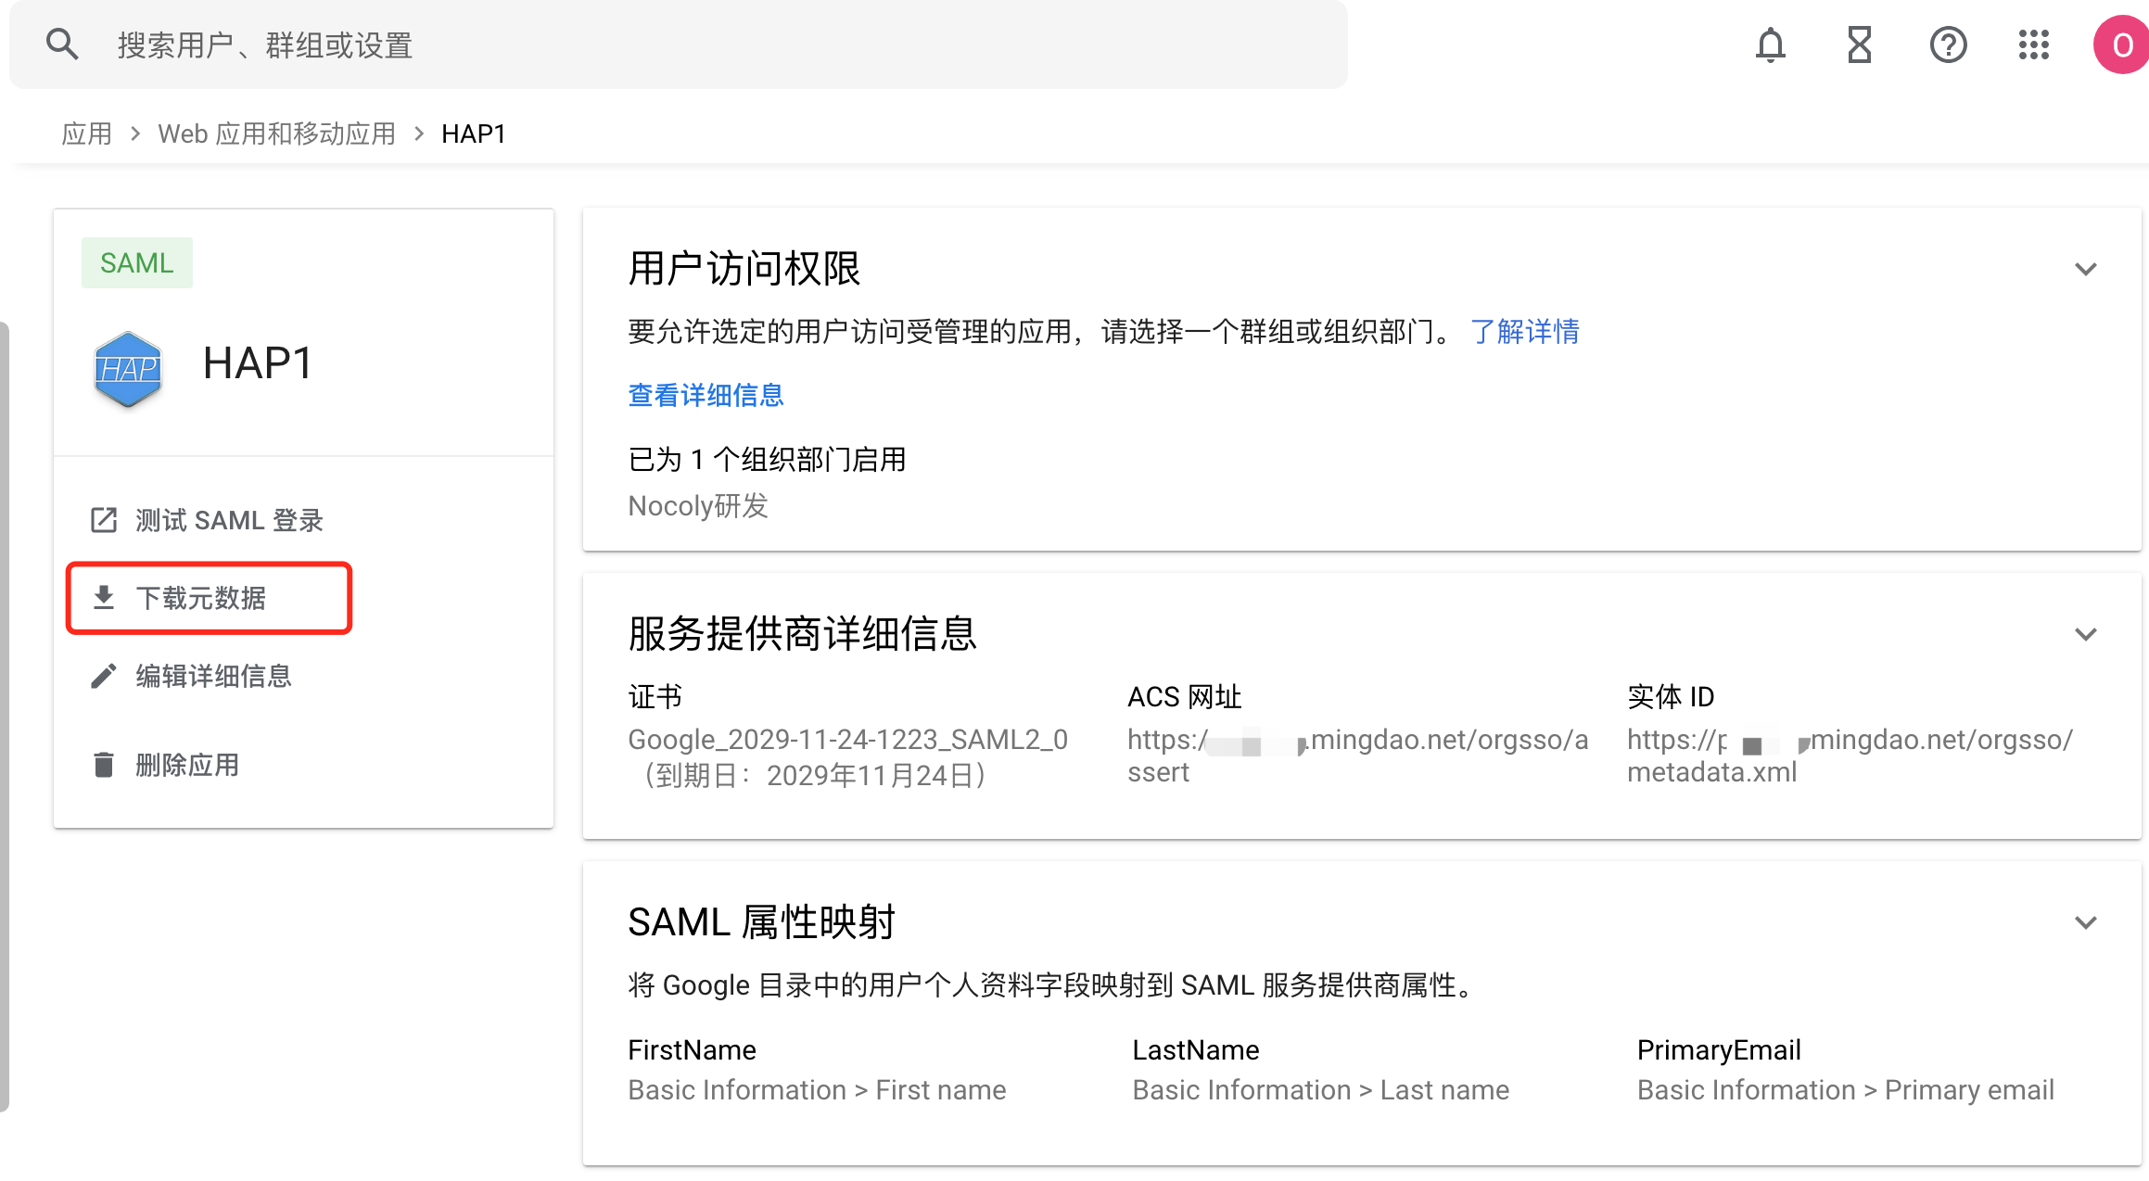Select 编辑详细信息 action

point(214,676)
